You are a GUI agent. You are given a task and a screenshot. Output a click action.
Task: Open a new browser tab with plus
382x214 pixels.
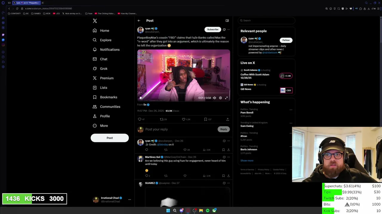(43, 3)
